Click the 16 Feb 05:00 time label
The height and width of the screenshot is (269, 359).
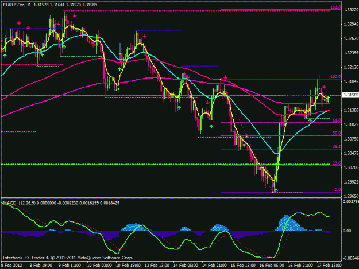(272, 265)
